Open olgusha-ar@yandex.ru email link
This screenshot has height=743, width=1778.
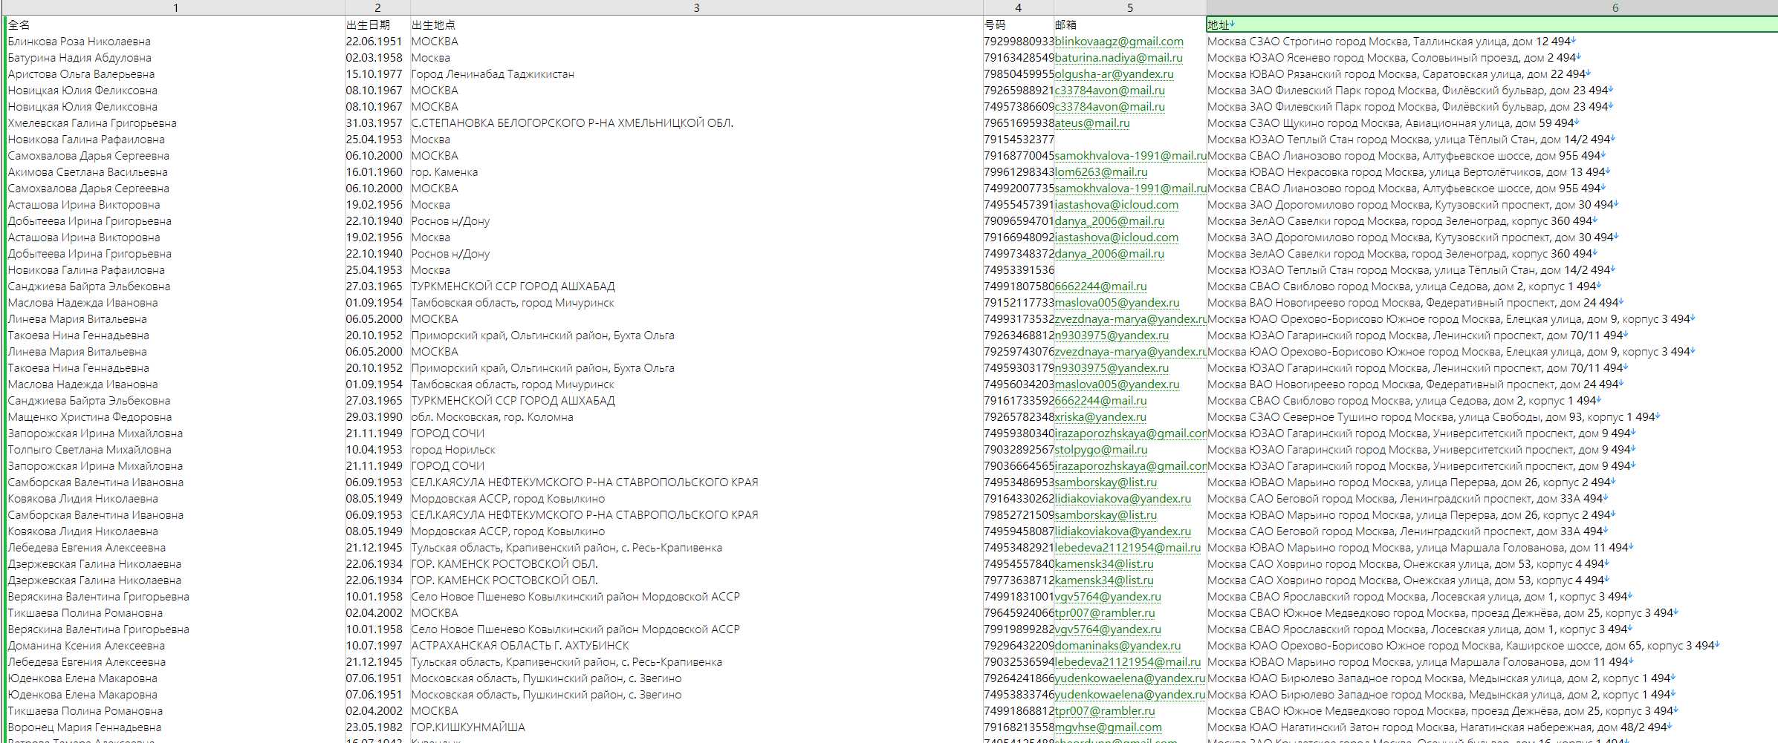pyautogui.click(x=1114, y=74)
